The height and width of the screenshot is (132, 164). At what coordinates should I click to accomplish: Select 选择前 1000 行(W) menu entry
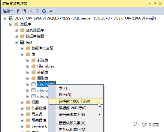(x=76, y=101)
